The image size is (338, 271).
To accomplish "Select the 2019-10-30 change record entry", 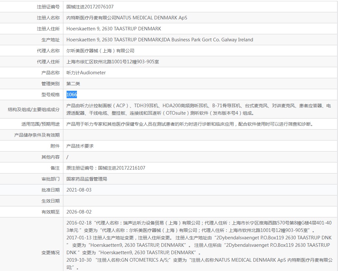I will click(199, 264).
